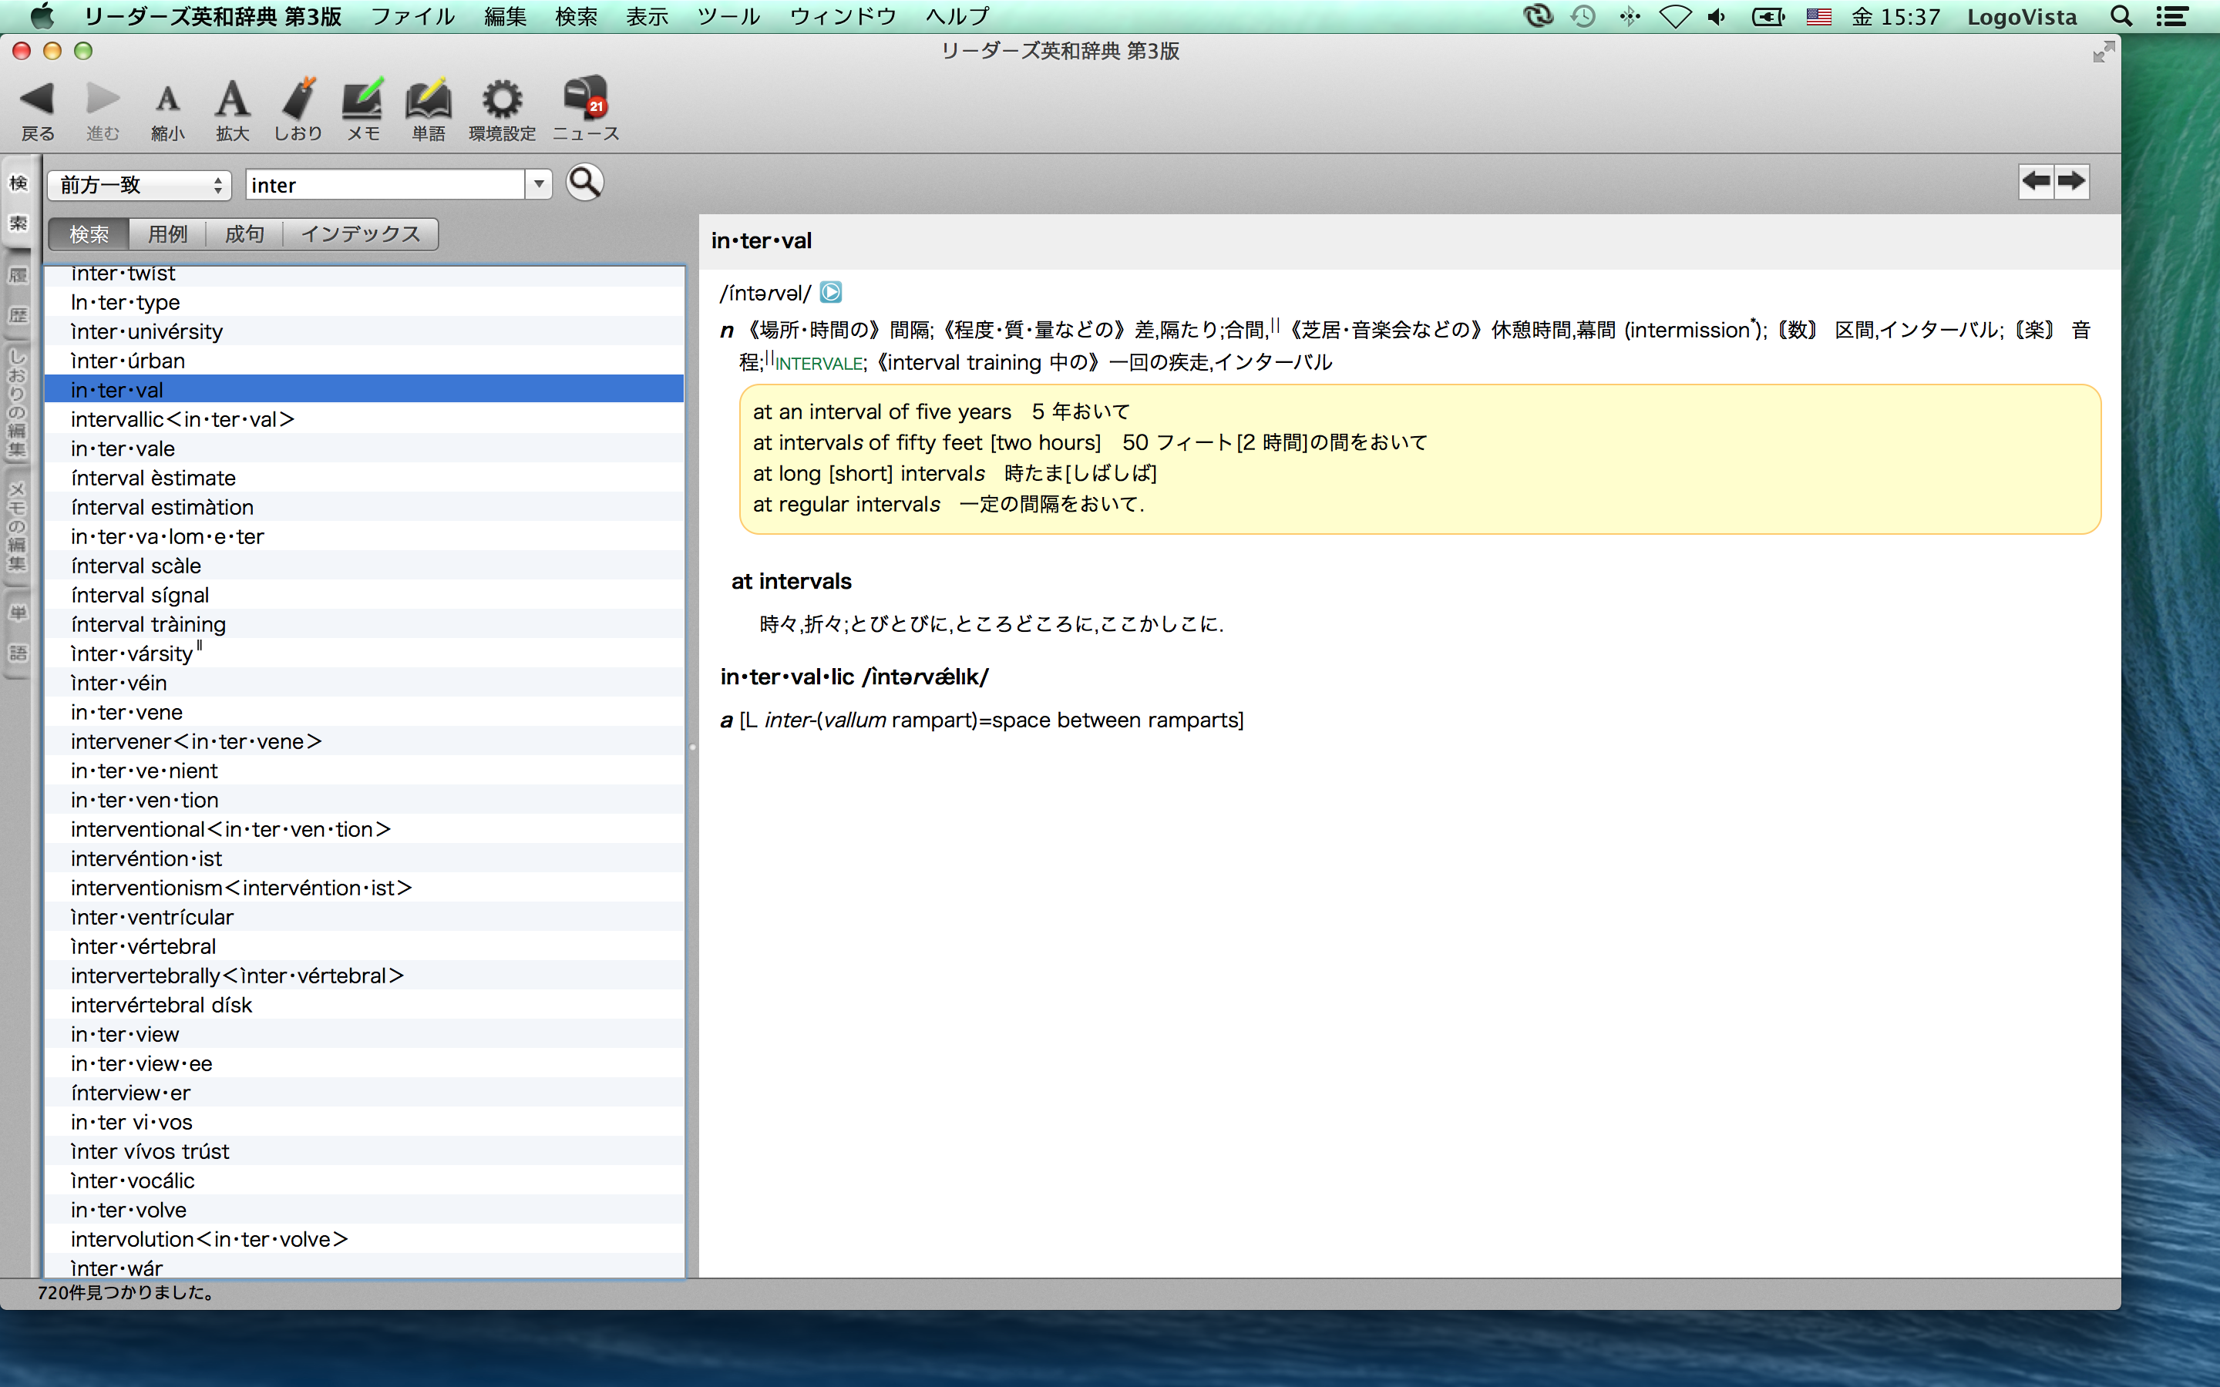
Task: Click in the inter search field
Action: tap(385, 185)
